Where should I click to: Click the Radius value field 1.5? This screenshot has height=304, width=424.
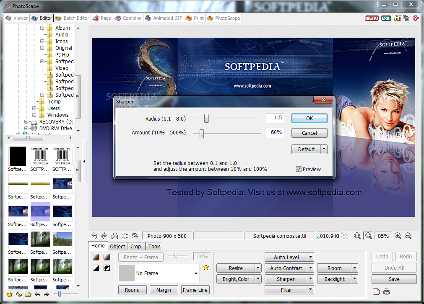tap(275, 118)
